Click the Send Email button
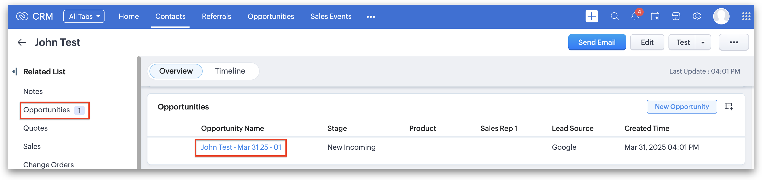The width and height of the screenshot is (762, 180). tap(597, 43)
